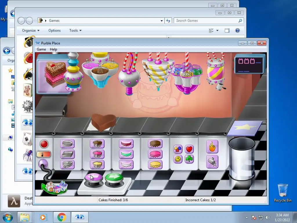The height and width of the screenshot is (223, 297).
Task: Click the Incorrect Cakes: 1/2 status text
Action: coord(201,200)
